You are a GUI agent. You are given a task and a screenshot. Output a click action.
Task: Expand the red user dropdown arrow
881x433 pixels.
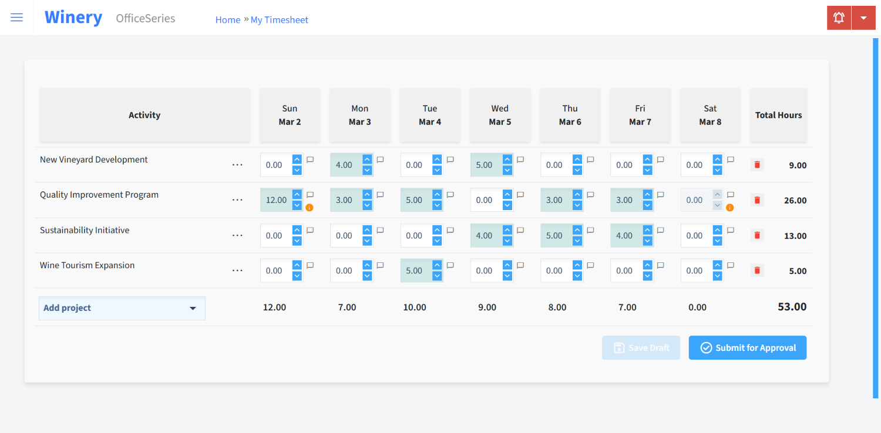point(863,18)
